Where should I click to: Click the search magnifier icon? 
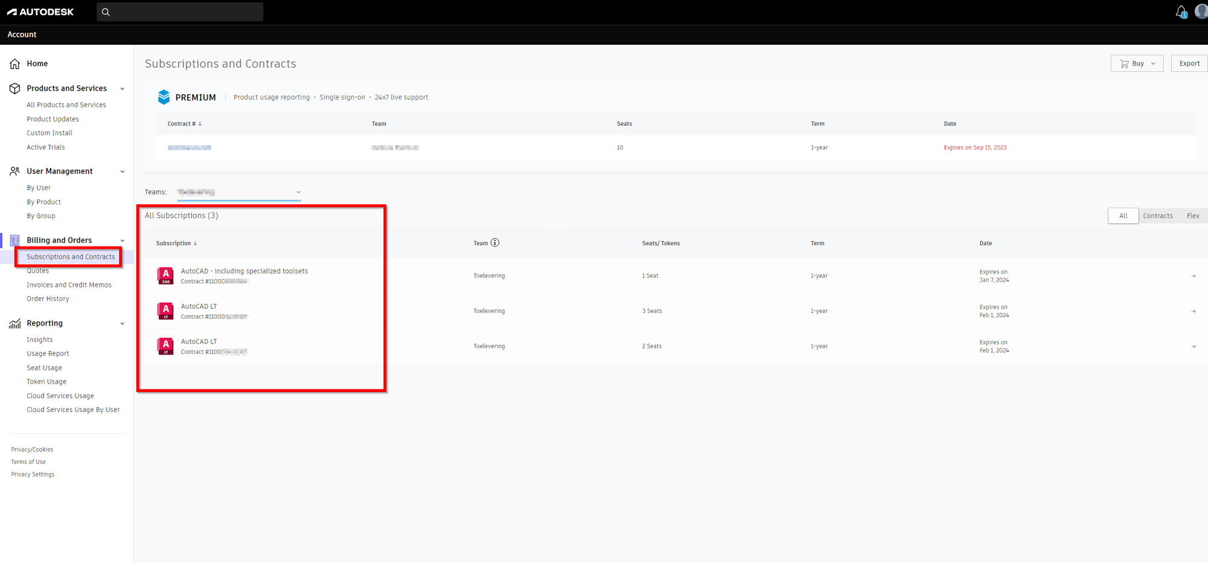click(x=106, y=11)
